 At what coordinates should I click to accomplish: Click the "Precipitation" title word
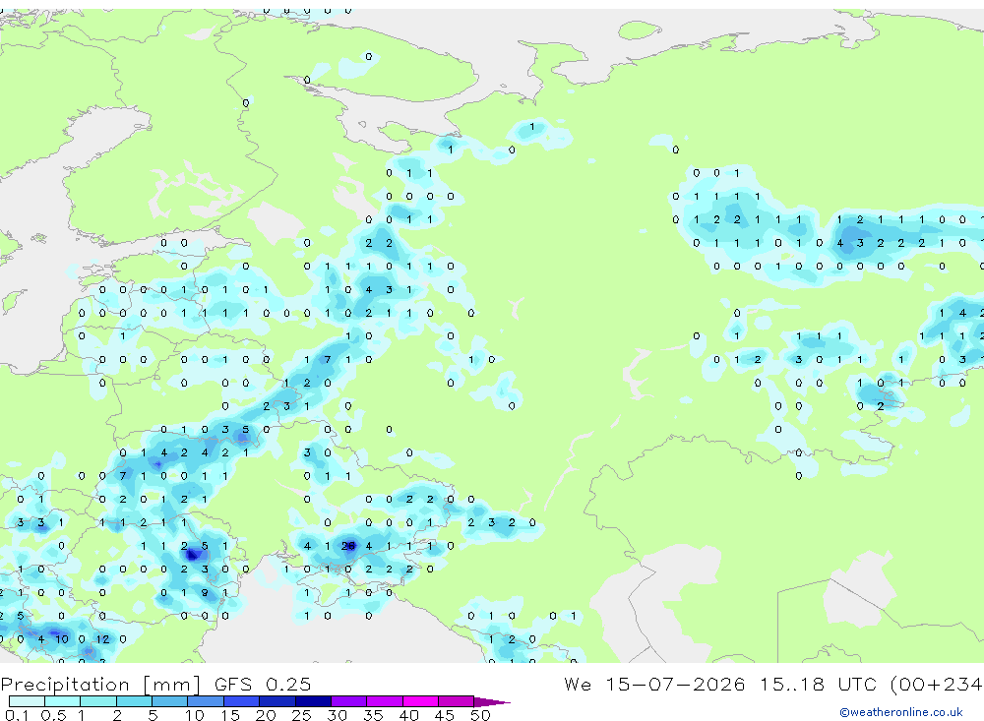coord(65,684)
